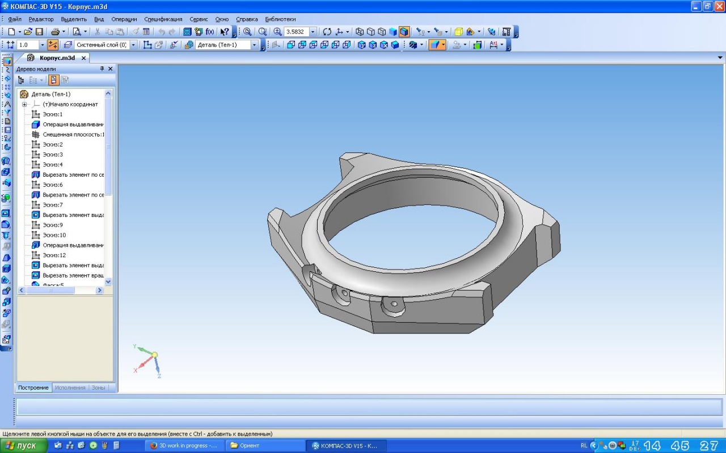Click the Windows пуск Start button

tap(22, 446)
